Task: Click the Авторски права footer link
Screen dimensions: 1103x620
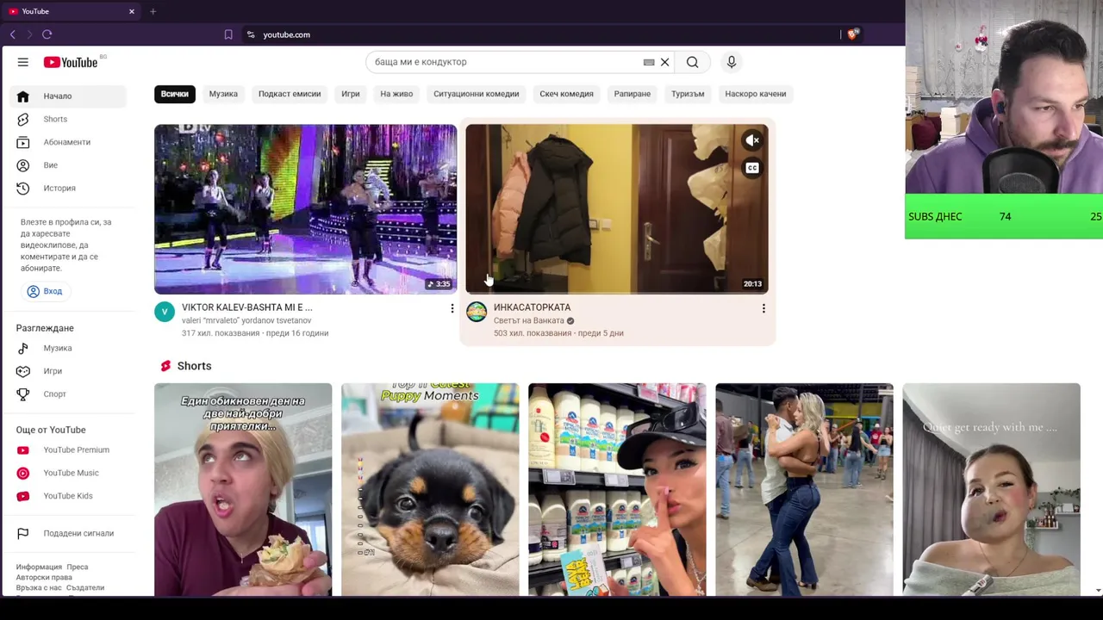Action: 44,577
